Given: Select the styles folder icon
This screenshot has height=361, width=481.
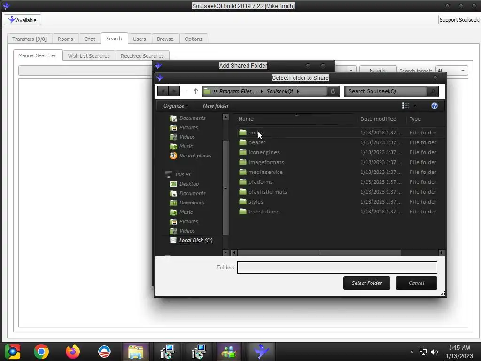Looking at the screenshot, I should coord(243,202).
